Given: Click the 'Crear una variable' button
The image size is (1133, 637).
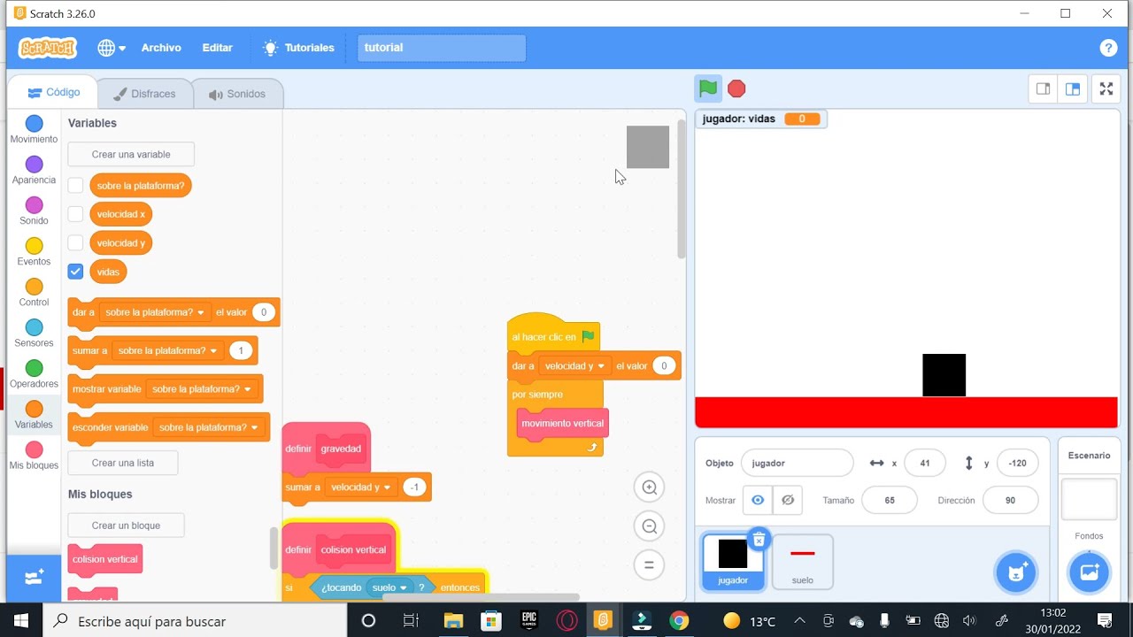Looking at the screenshot, I should (x=131, y=154).
